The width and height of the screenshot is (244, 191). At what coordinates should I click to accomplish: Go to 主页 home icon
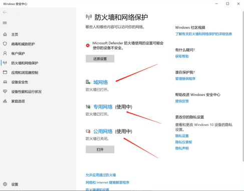[x=5, y=34]
